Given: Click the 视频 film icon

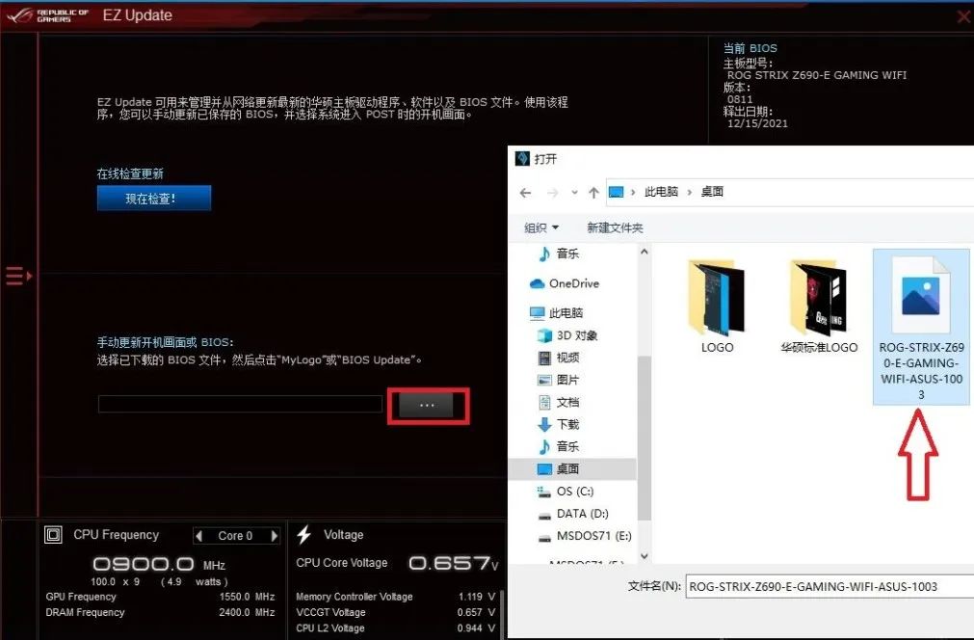Looking at the screenshot, I should (x=544, y=358).
